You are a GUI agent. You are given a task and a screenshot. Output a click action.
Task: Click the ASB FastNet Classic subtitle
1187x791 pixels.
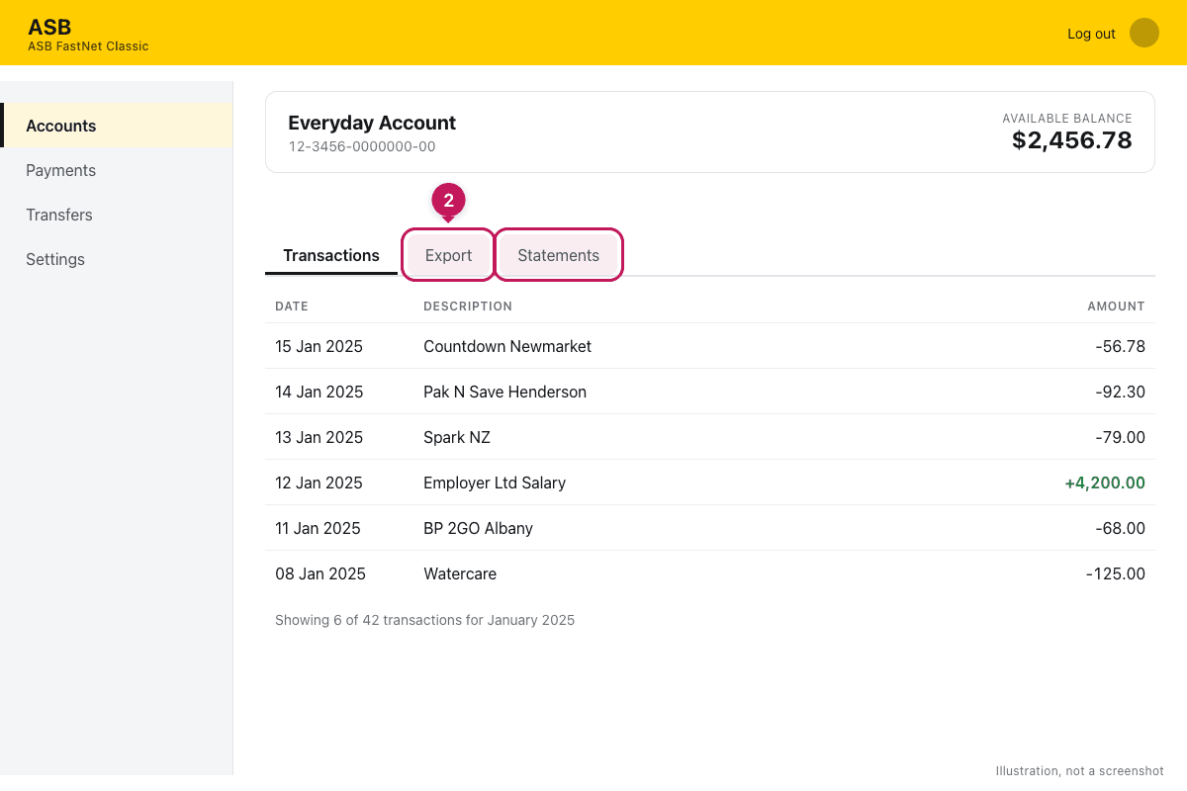[x=88, y=46]
